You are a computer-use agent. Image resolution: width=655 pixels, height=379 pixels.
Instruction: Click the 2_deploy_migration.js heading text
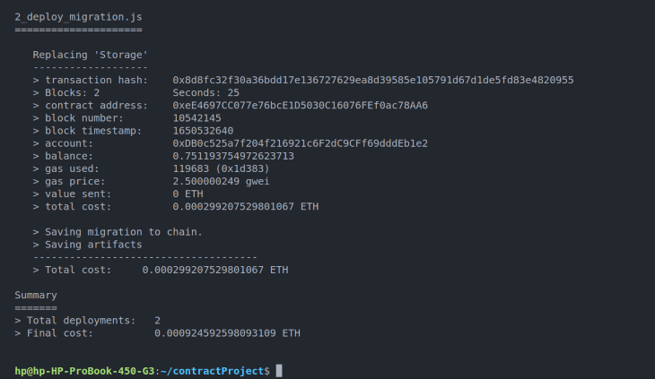78,17
